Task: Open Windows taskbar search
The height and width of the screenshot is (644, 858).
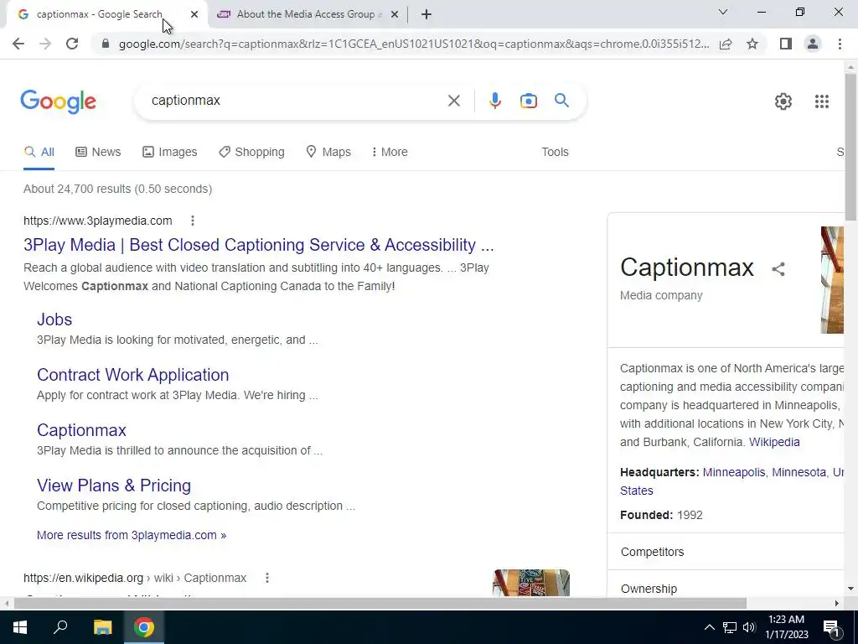Action: pos(60,627)
